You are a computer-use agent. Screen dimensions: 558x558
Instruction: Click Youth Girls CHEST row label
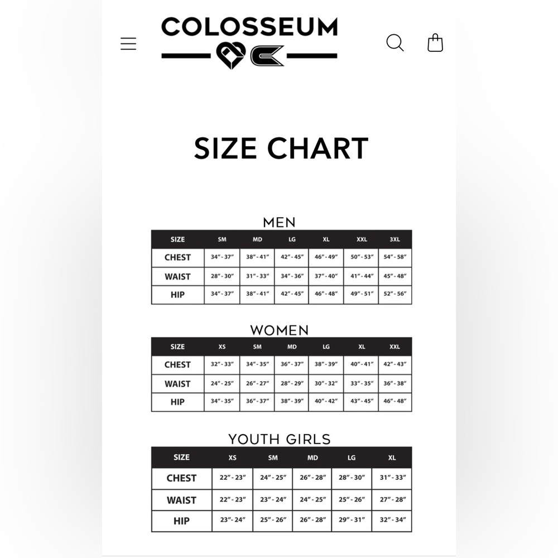point(181,478)
